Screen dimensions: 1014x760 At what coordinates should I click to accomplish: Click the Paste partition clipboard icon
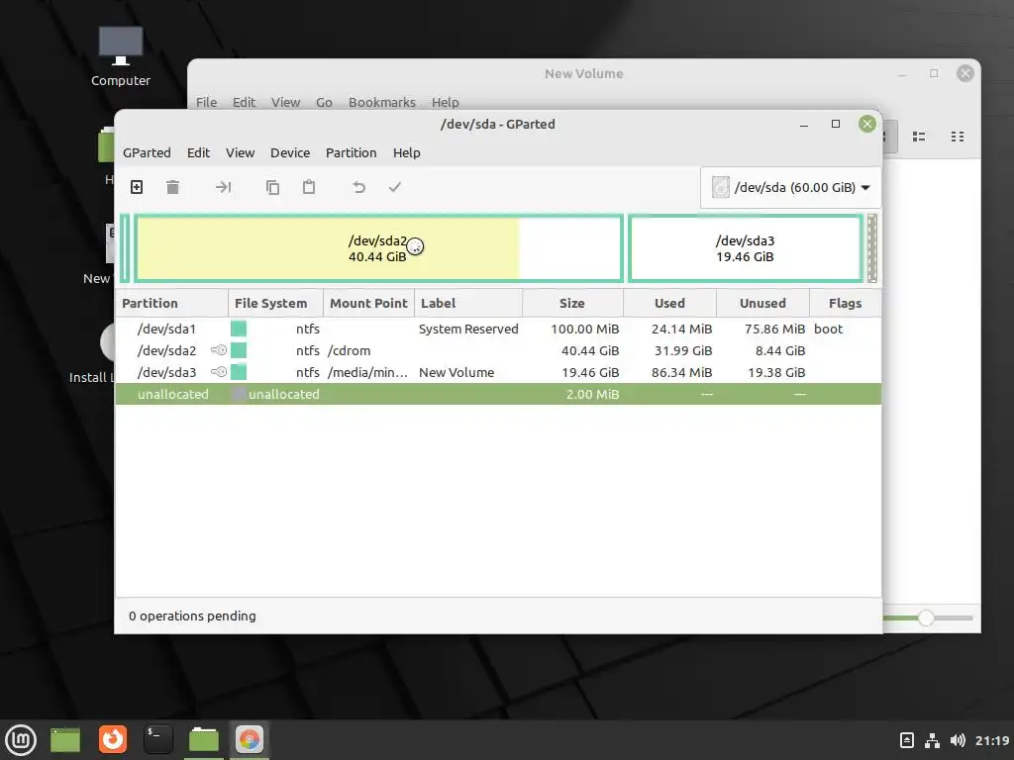coord(309,187)
